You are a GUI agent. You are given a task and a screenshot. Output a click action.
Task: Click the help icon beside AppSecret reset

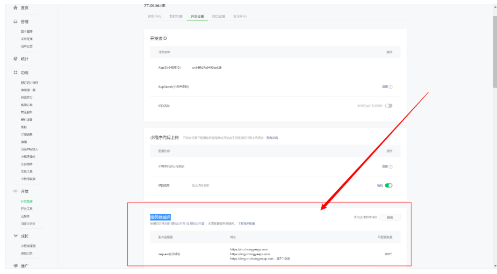tap(391, 87)
